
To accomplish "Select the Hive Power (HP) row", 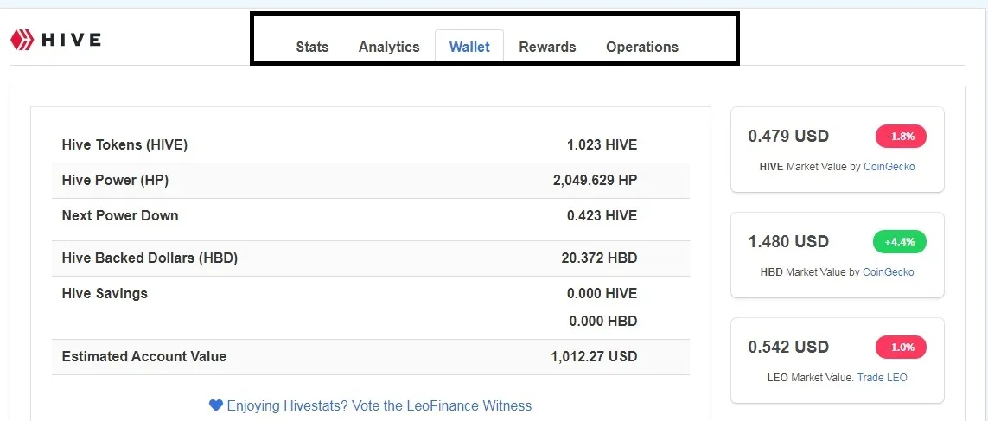I will tap(371, 180).
